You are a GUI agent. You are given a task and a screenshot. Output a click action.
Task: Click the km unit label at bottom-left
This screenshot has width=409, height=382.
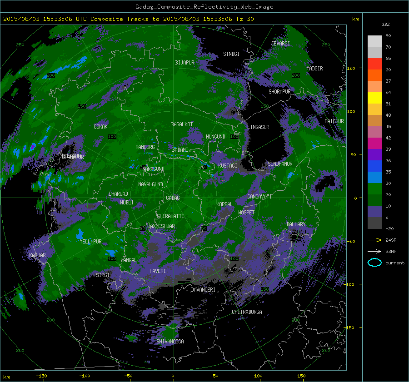6,377
